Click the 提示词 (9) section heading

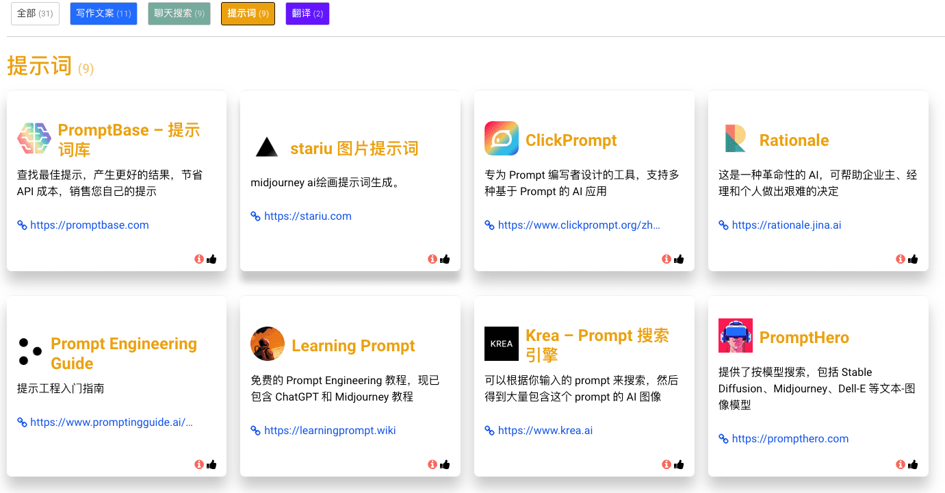[x=51, y=66]
